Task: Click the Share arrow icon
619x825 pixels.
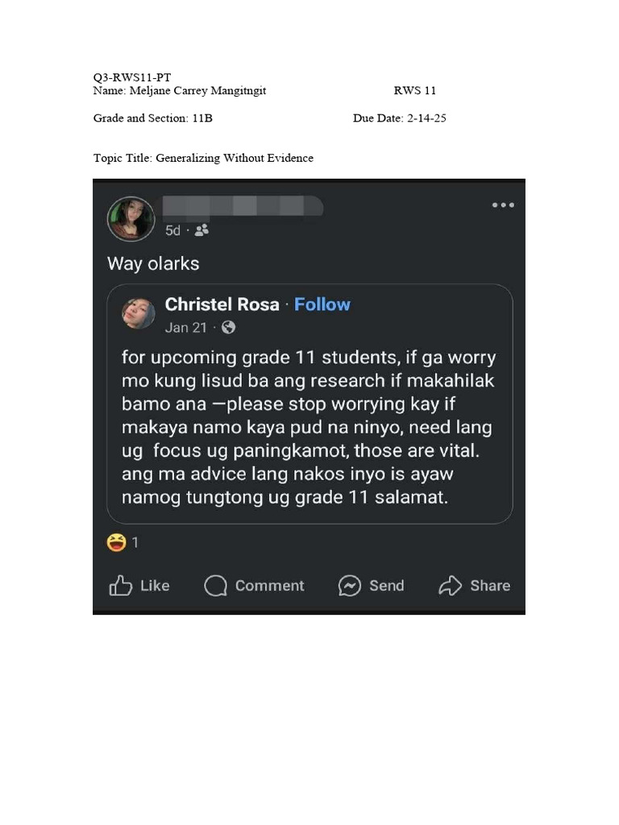Action: point(450,586)
